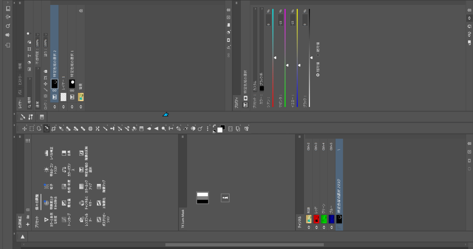Viewport: 473px width, 249px height.
Task: Add a Color Balance (カラーバランス) adjustment
Action: 64,170
